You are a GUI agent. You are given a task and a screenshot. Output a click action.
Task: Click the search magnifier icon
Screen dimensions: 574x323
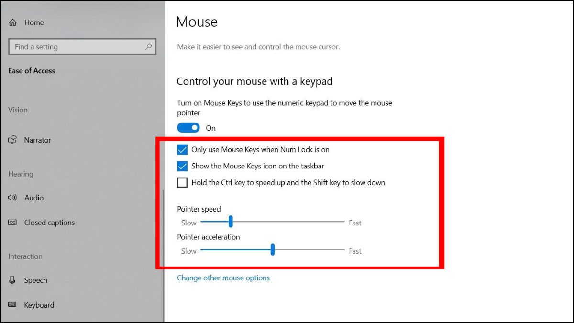(x=149, y=47)
